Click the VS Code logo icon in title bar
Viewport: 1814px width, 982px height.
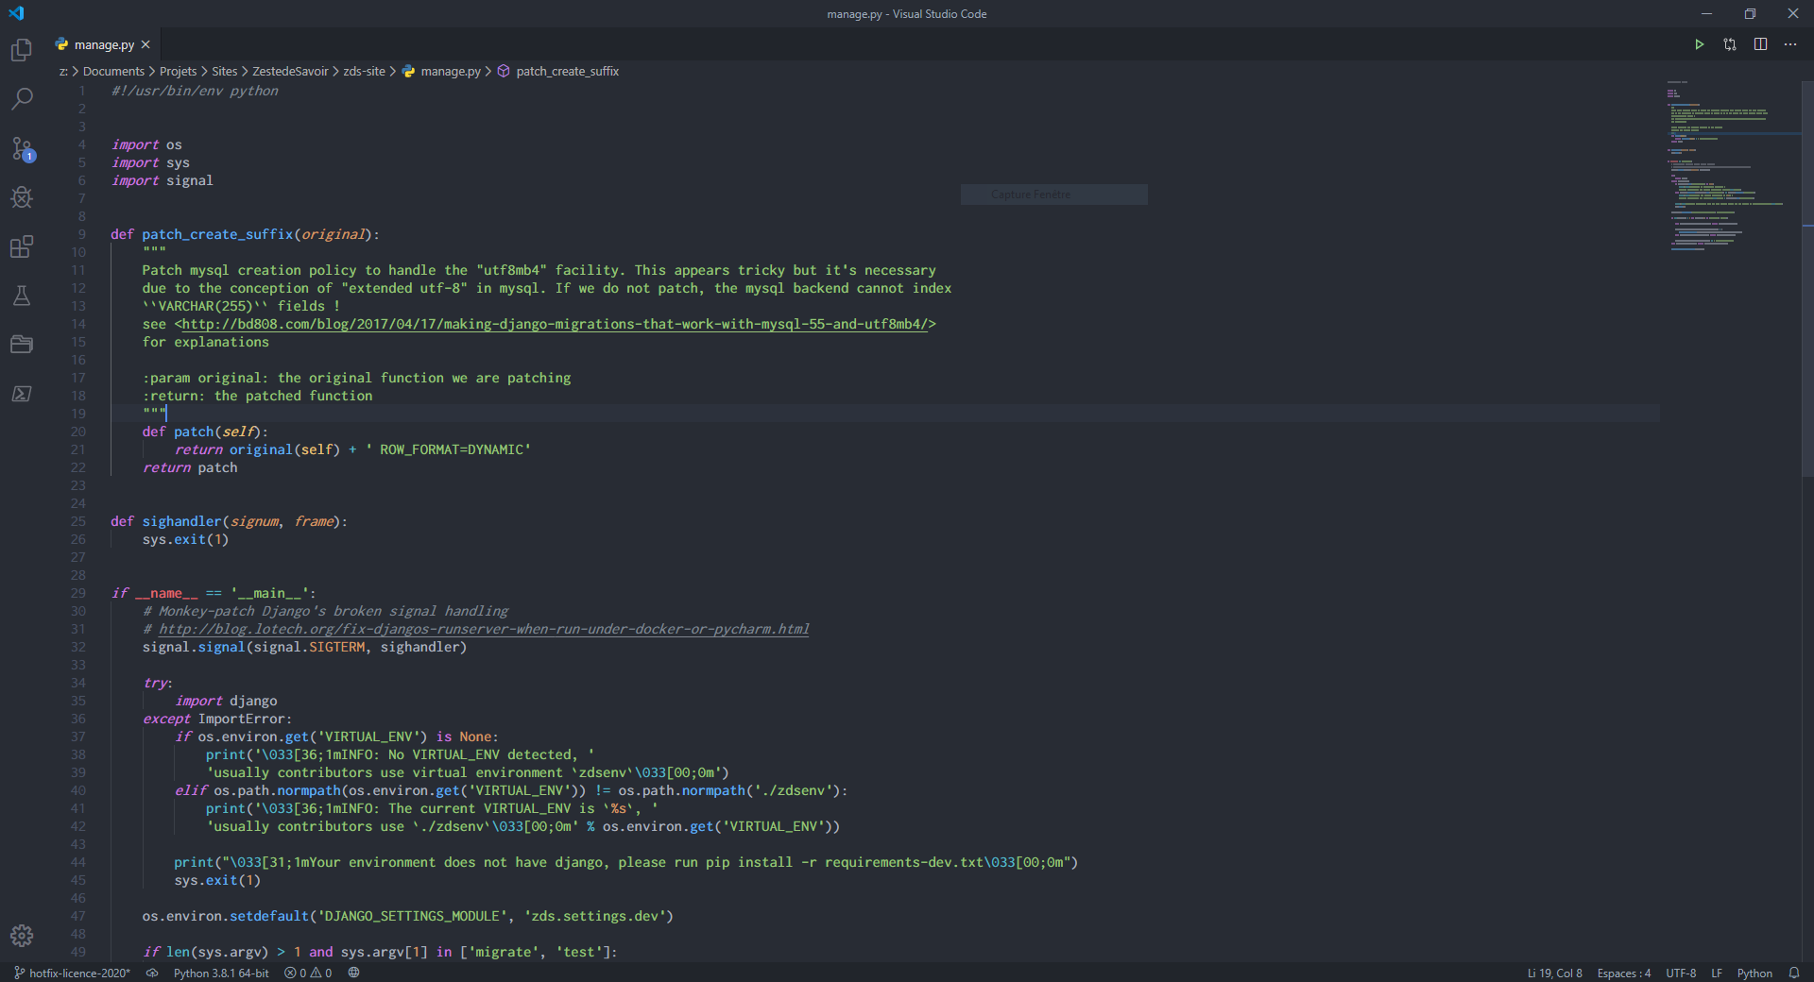(x=16, y=13)
